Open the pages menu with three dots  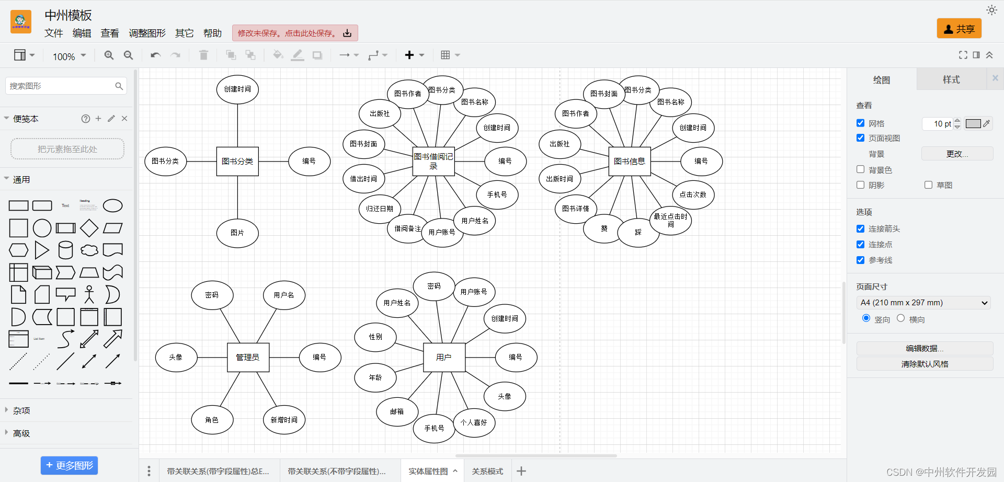(149, 471)
